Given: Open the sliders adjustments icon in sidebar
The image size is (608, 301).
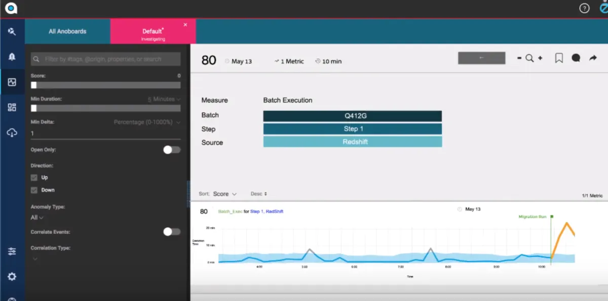Looking at the screenshot, I should point(12,251).
